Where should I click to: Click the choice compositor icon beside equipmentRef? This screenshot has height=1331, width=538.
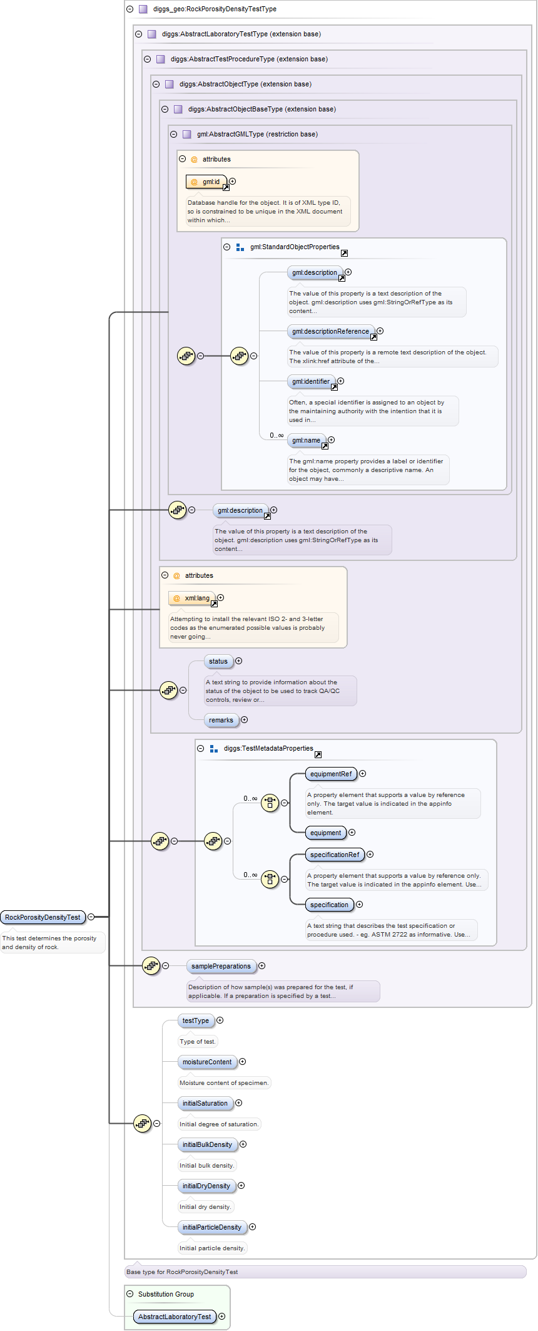(x=270, y=802)
